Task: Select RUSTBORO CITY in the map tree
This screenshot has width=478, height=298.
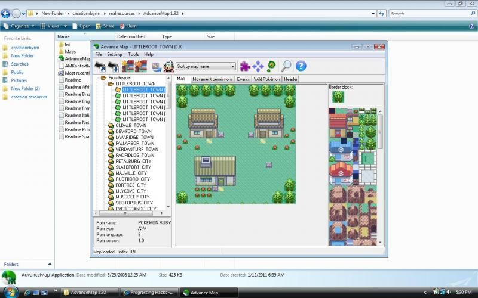Action: tap(133, 179)
